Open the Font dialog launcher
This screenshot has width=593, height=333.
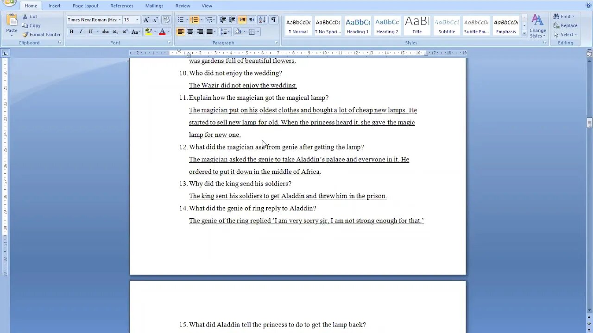pyautogui.click(x=169, y=43)
